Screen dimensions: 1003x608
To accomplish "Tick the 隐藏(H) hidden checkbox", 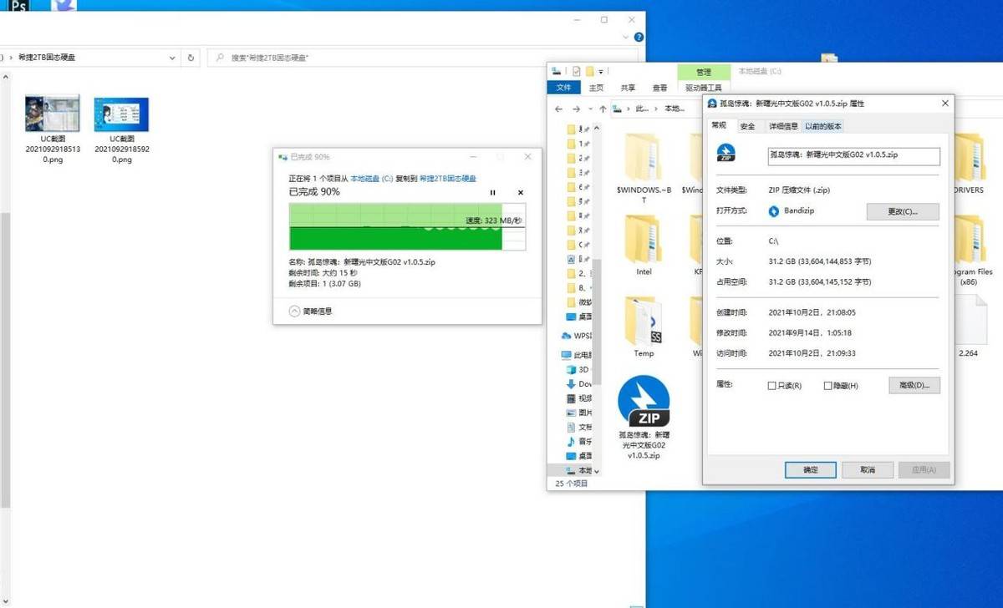I will point(828,386).
